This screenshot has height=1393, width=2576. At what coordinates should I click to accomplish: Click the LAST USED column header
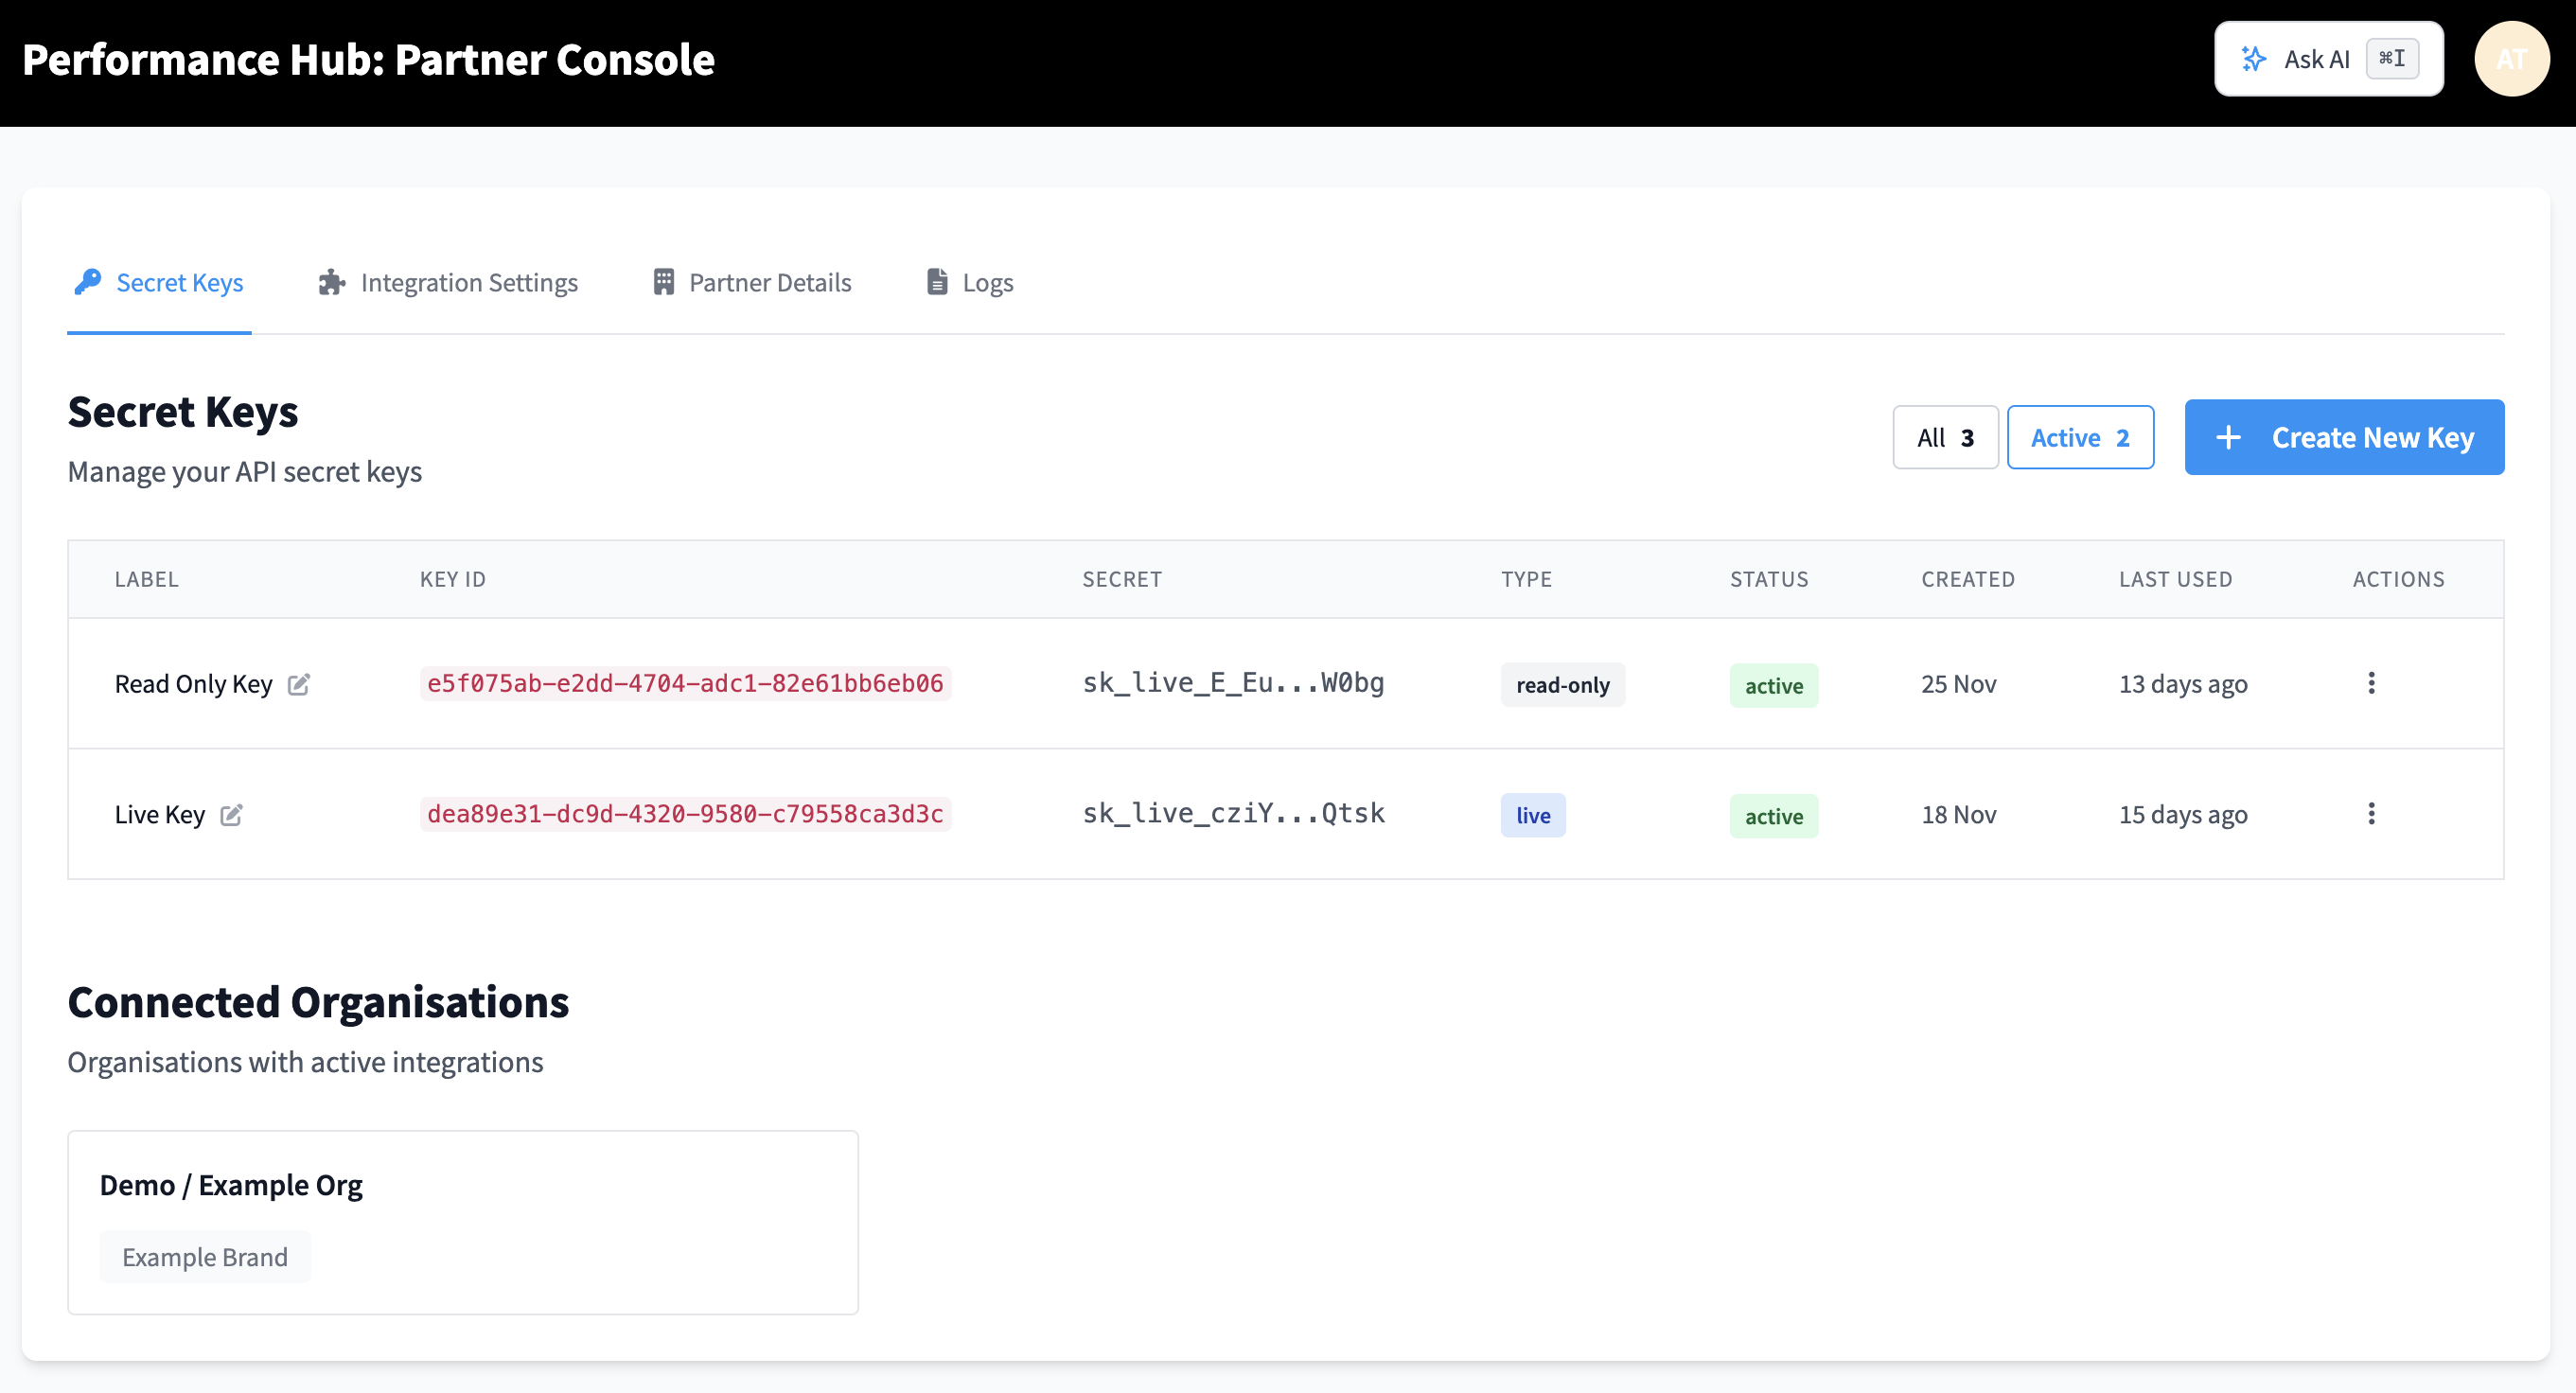2175,579
